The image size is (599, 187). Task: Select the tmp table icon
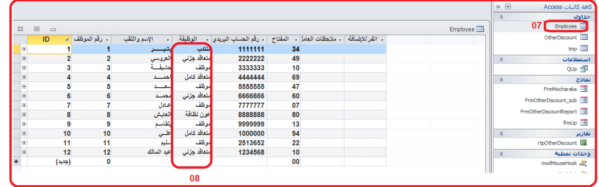pyautogui.click(x=584, y=49)
